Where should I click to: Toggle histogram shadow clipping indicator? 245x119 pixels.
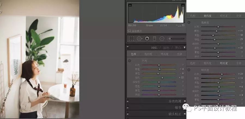[130, 5]
